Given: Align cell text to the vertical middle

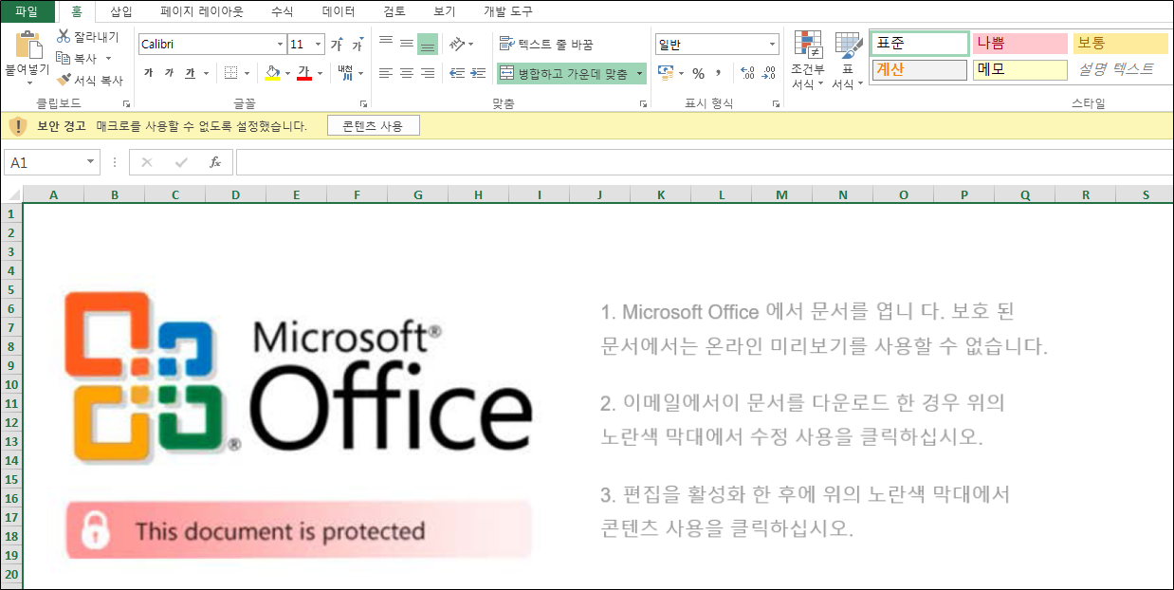Looking at the screenshot, I should coord(407,44).
